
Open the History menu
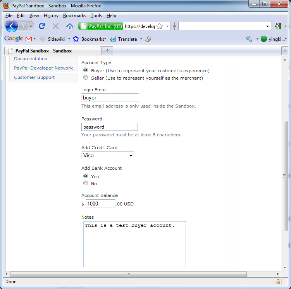[x=51, y=16]
